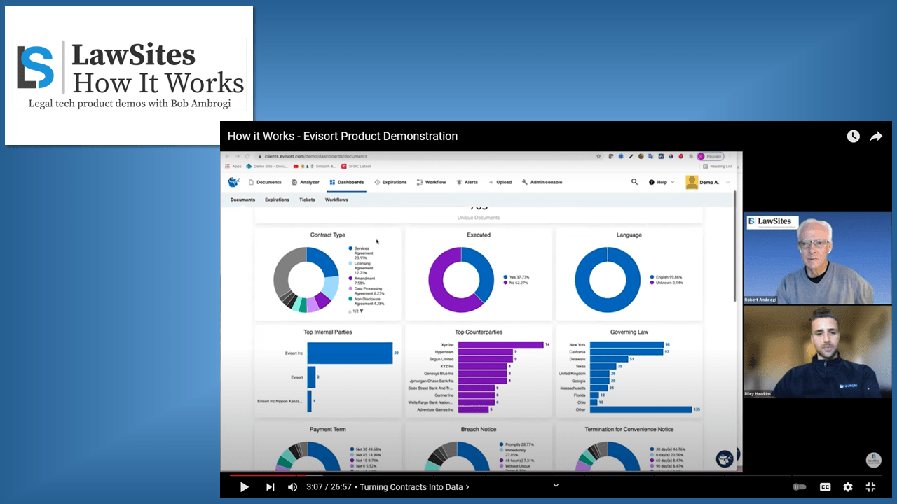This screenshot has width=897, height=504.
Task: Click the New York governing law bar
Action: [626, 345]
